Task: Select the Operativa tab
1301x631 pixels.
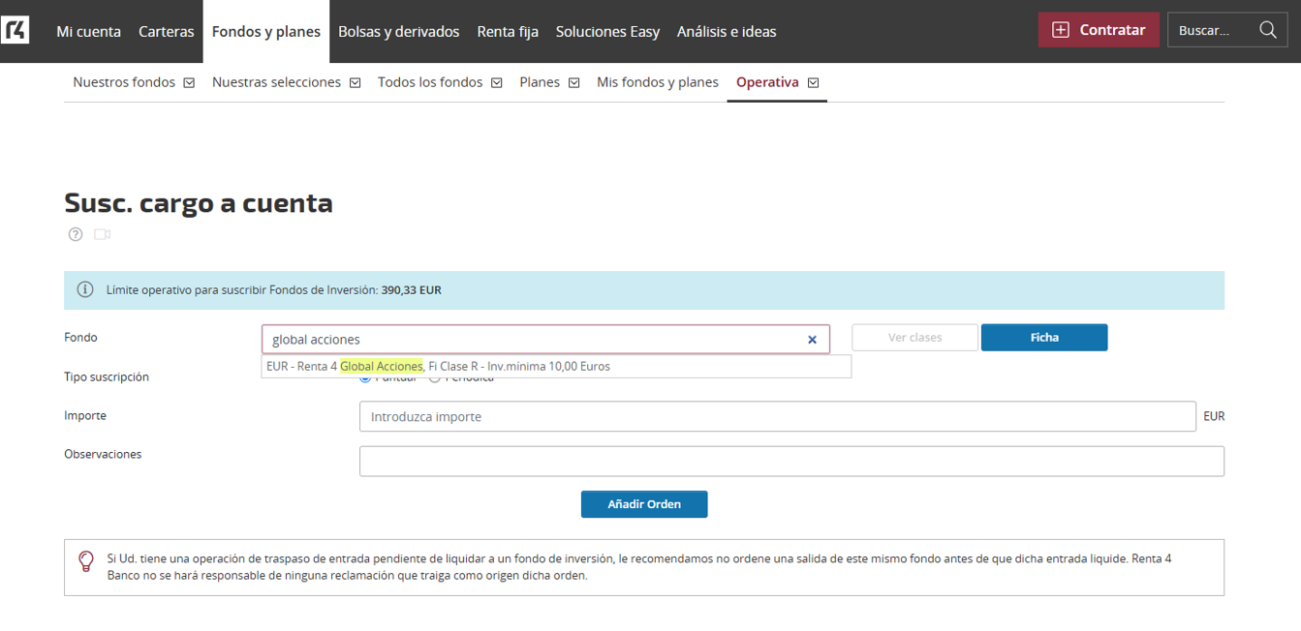Action: click(x=767, y=82)
